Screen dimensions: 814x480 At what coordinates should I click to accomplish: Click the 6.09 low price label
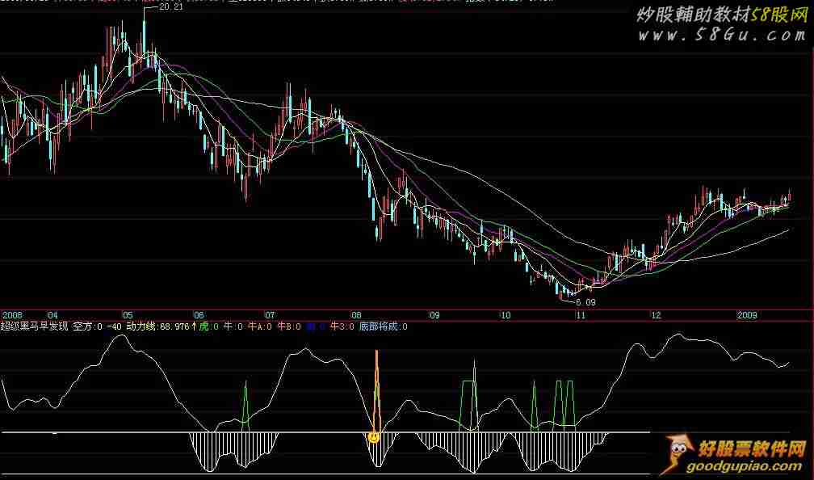(x=585, y=301)
